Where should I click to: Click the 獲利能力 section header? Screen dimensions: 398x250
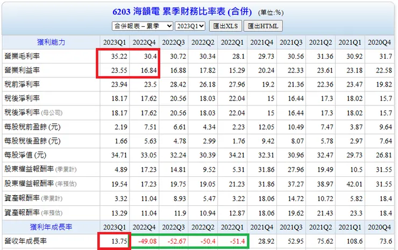click(x=51, y=42)
